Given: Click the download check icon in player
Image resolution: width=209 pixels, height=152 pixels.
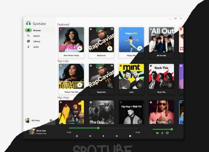Looking at the screenshot, I should (162, 133).
